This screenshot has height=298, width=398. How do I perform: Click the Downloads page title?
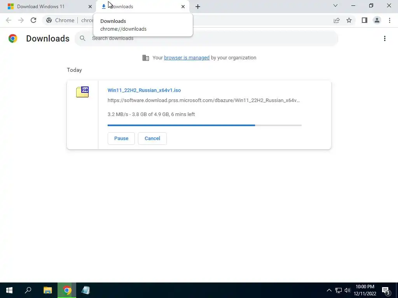tap(48, 38)
